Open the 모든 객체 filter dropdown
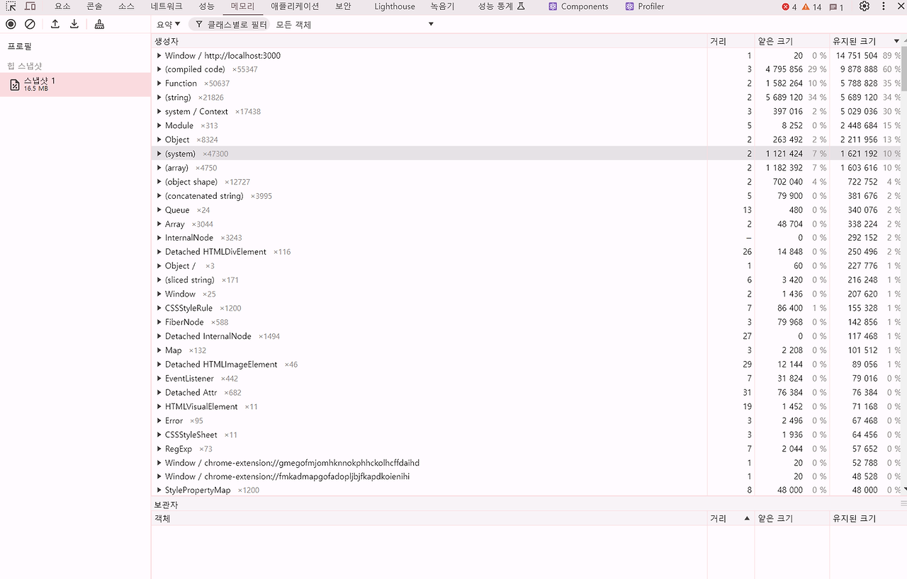 tap(354, 24)
